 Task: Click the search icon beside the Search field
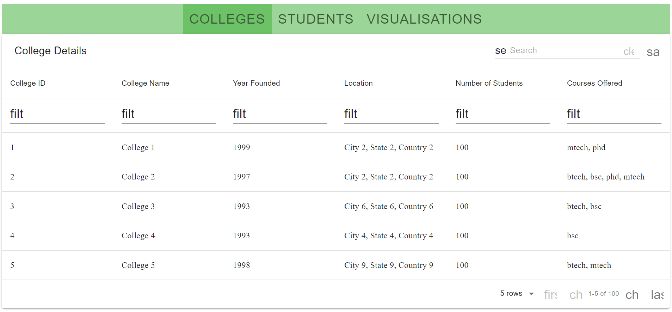[x=500, y=51]
